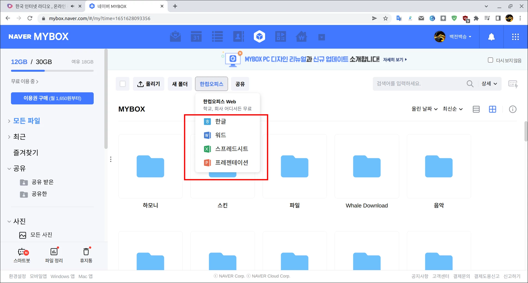
Task: Open the 공지사항 footer link
Action: [x=420, y=276]
